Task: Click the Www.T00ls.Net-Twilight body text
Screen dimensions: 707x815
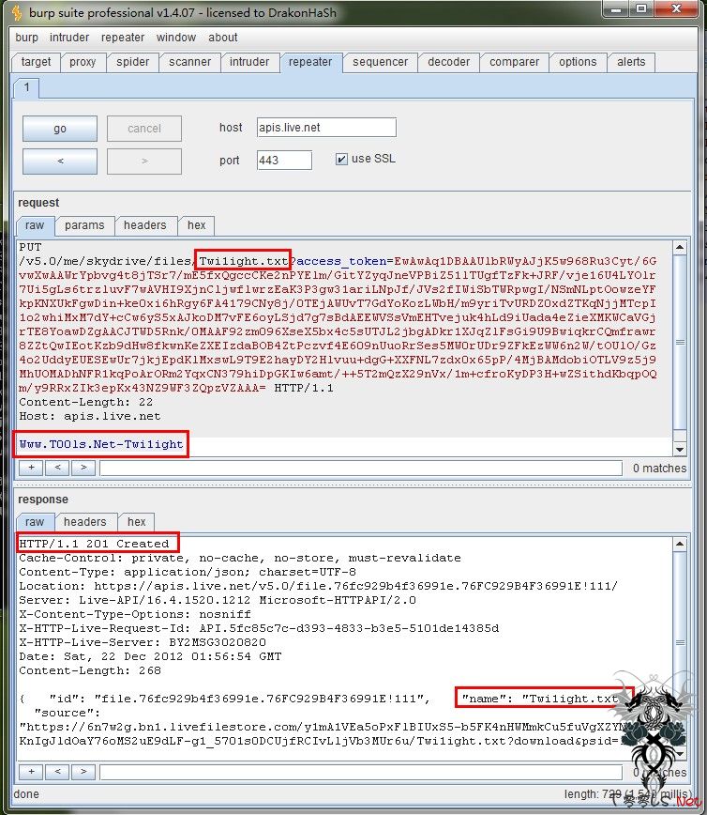Action: [101, 444]
